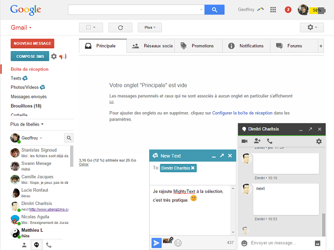Open chat with Swann Menage
Viewport: 334px width, 250px height.
(40, 166)
